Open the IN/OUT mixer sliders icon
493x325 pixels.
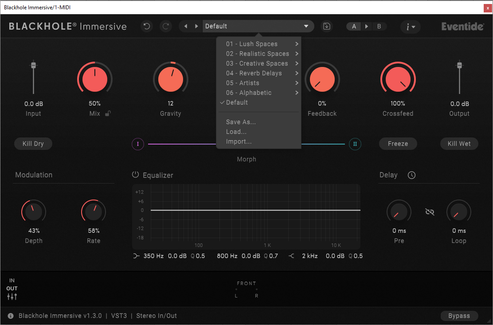(x=12, y=296)
